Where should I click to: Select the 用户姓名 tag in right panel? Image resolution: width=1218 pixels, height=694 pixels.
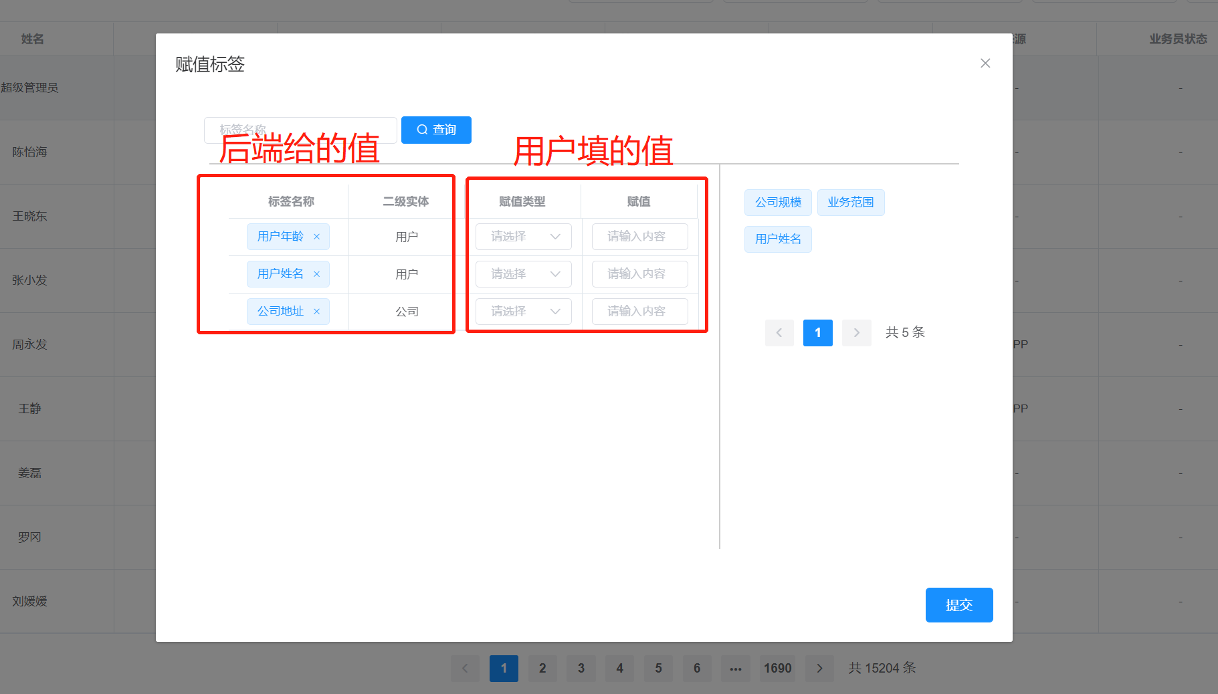pos(778,239)
